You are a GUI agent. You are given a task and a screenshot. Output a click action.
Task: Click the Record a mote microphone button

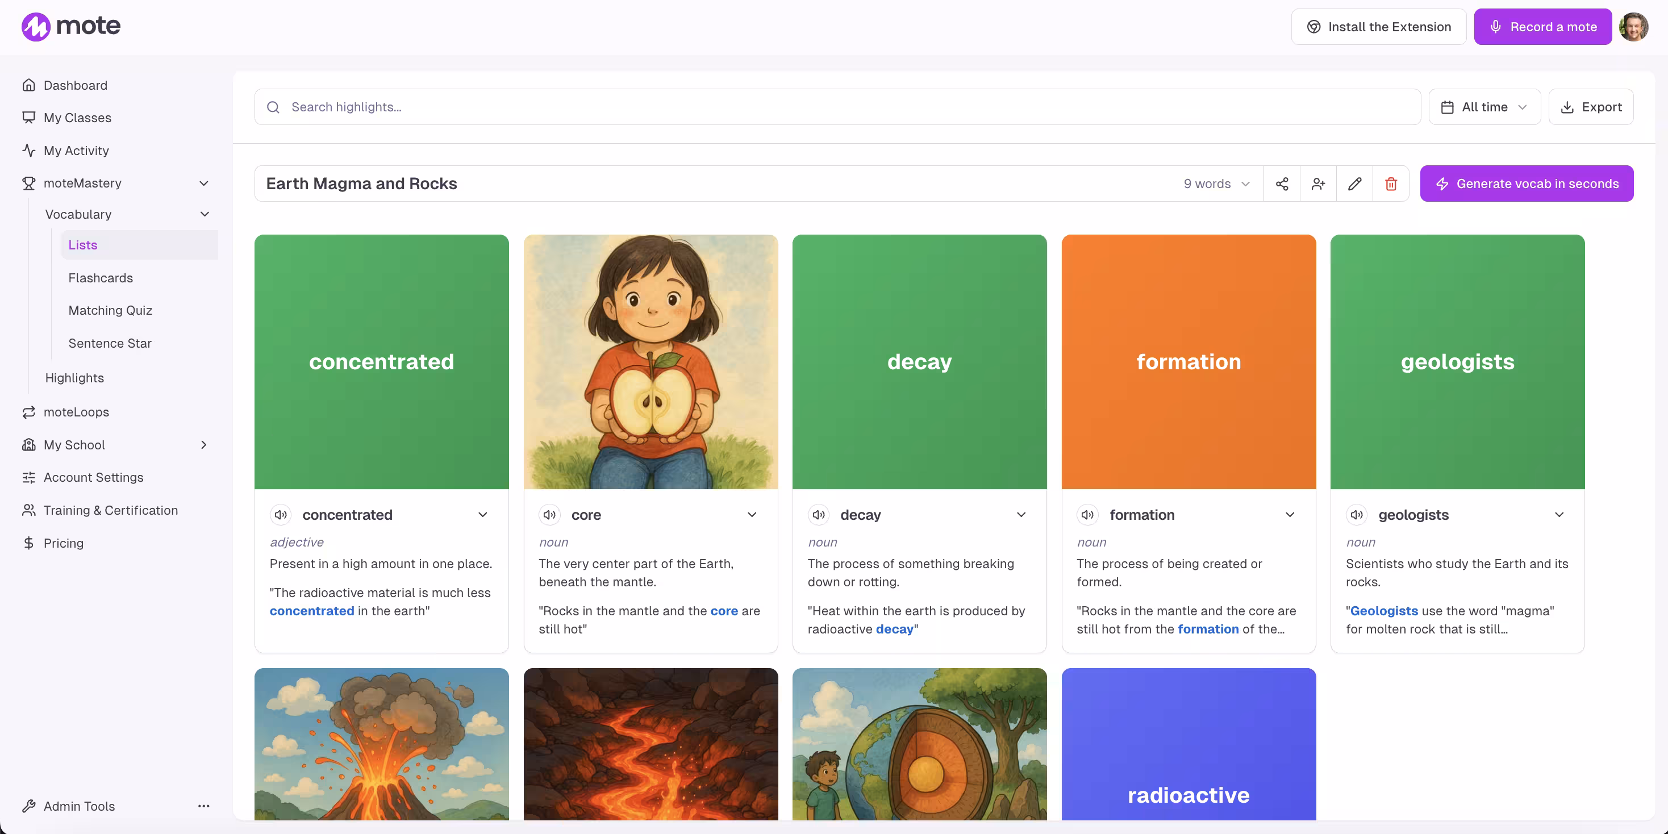1543,27
